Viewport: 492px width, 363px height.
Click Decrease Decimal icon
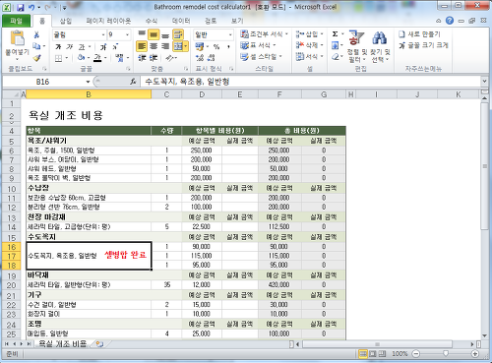[x=211, y=58]
